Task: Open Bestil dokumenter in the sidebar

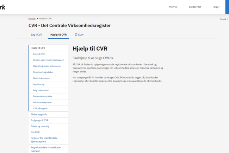Action: (42, 78)
